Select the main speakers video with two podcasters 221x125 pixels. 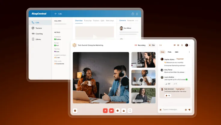(101, 78)
